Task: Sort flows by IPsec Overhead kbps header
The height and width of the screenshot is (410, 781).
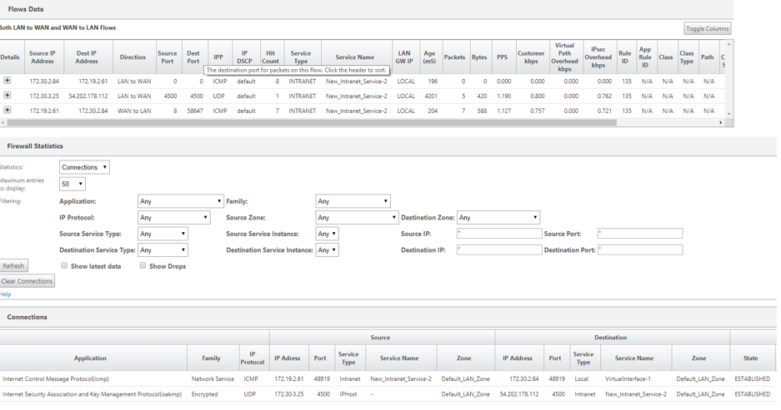Action: tap(598, 57)
